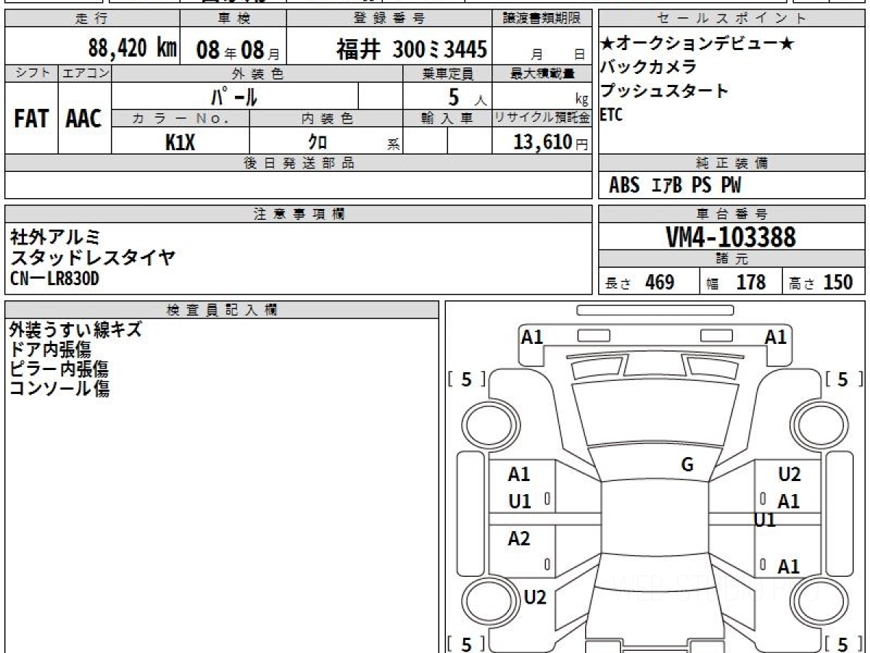Click the interior color value クロ
Viewport: 870px width, 653px height.
(318, 141)
